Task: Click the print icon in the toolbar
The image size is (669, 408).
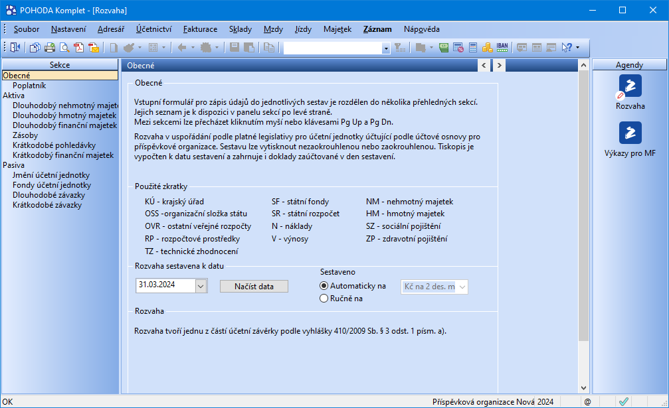Action: point(50,48)
